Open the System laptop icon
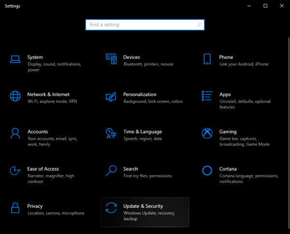Screen dimensions: 290x234 (x=15, y=59)
